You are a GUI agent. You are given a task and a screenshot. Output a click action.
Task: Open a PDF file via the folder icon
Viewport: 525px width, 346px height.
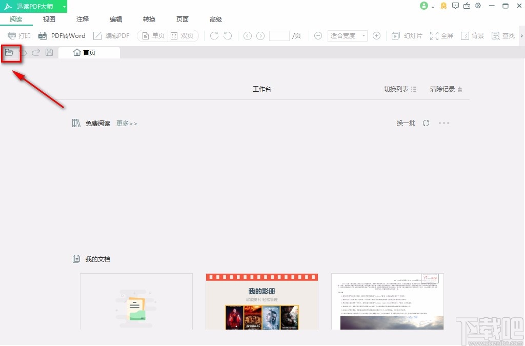(x=10, y=52)
